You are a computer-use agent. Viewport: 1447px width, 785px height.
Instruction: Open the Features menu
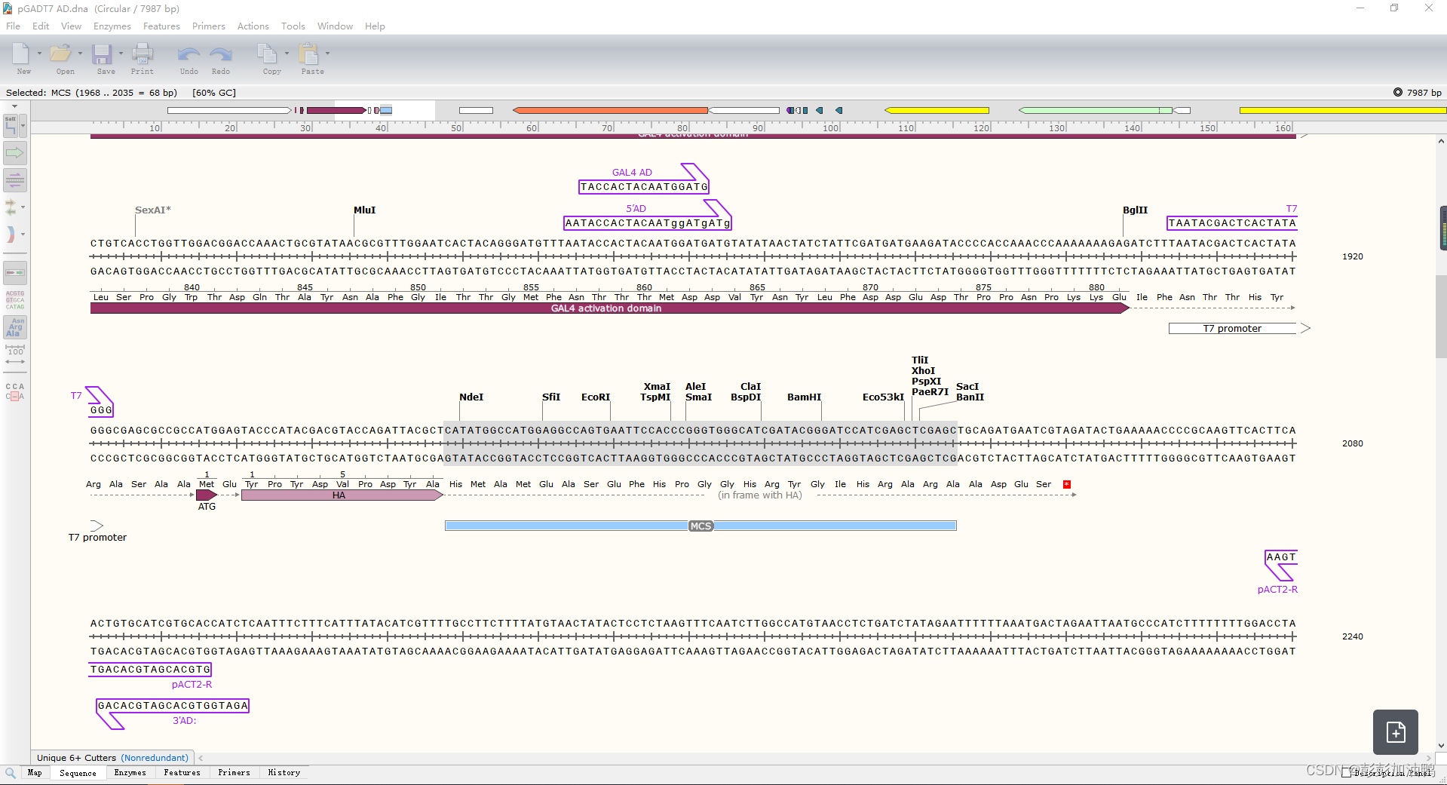[161, 26]
